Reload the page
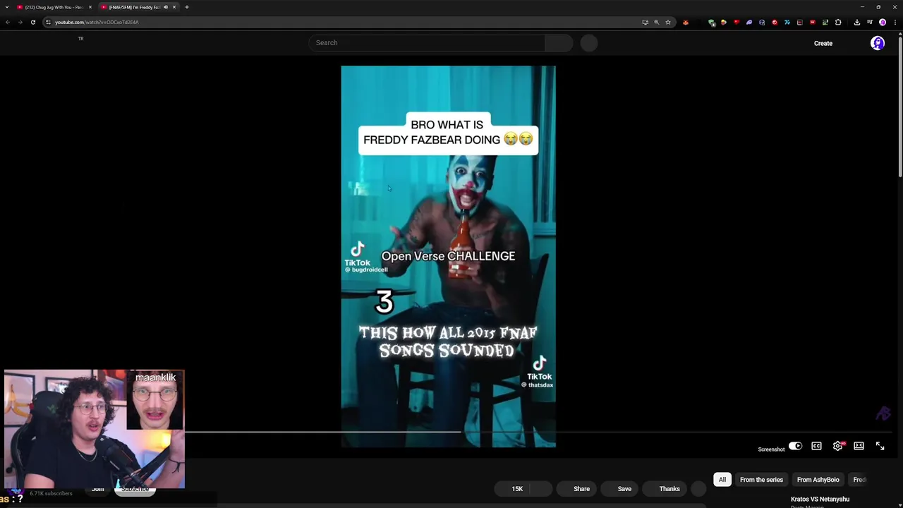The image size is (903, 508). click(32, 22)
